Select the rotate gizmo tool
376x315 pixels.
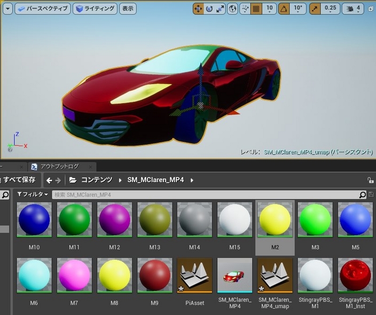(209, 9)
